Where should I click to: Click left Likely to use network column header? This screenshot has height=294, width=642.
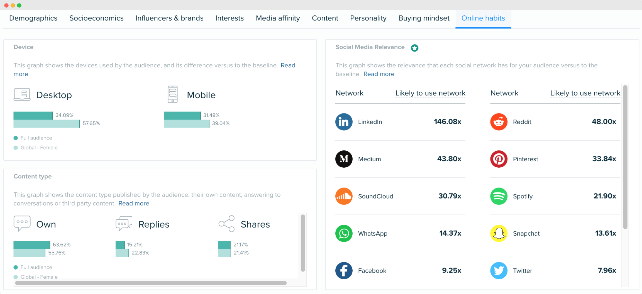point(430,93)
